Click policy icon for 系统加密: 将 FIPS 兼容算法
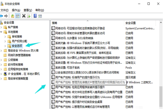Screen dimensions: 164x110 (x=53, y=53)
